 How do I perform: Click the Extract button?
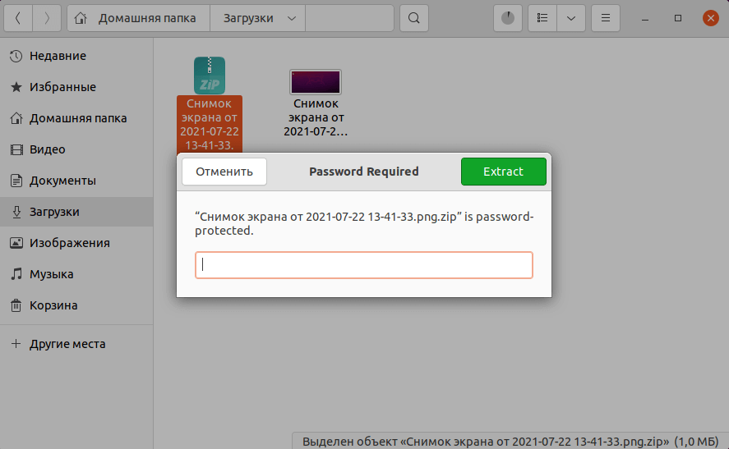coord(503,172)
